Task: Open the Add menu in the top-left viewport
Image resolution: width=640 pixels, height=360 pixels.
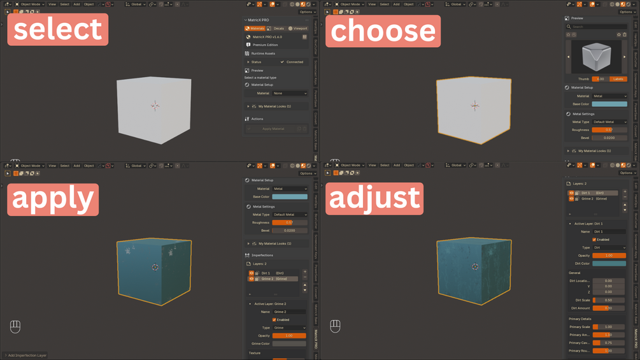Action: coord(76,4)
